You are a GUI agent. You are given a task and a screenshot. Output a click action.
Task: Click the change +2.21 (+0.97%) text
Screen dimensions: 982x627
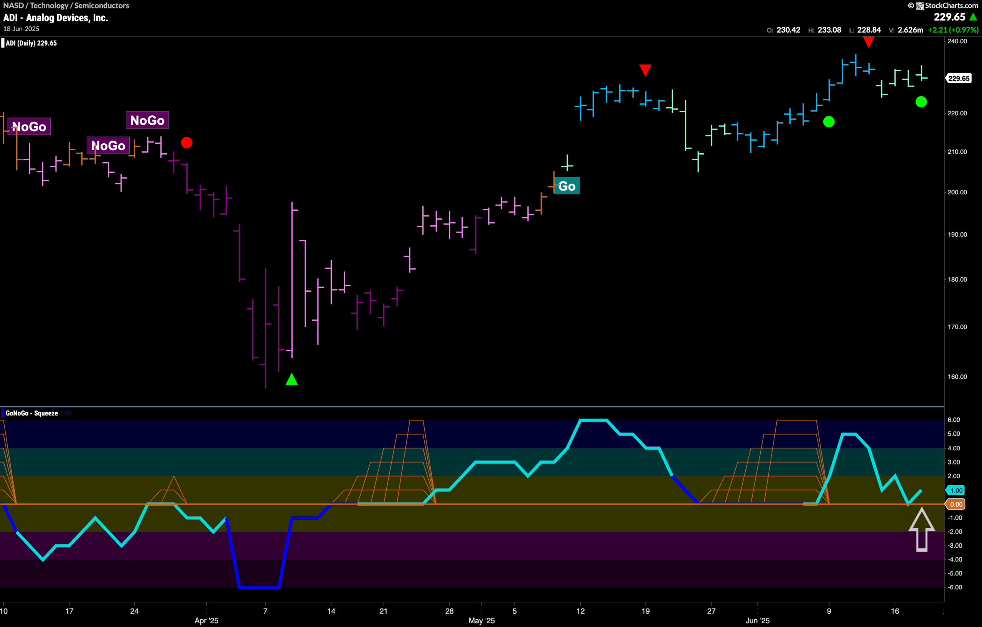pyautogui.click(x=953, y=30)
